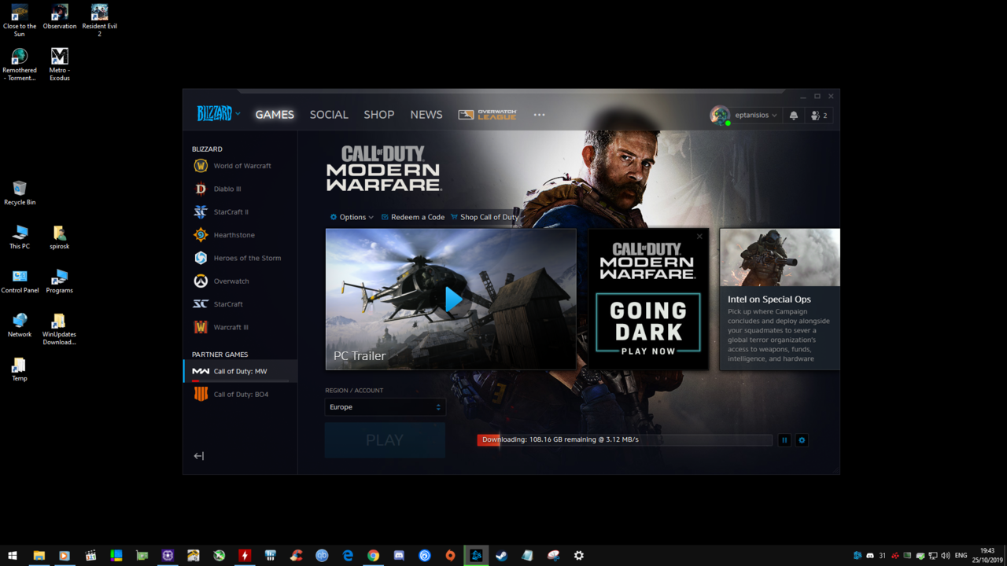Close the Going Dark promo card

(x=699, y=236)
